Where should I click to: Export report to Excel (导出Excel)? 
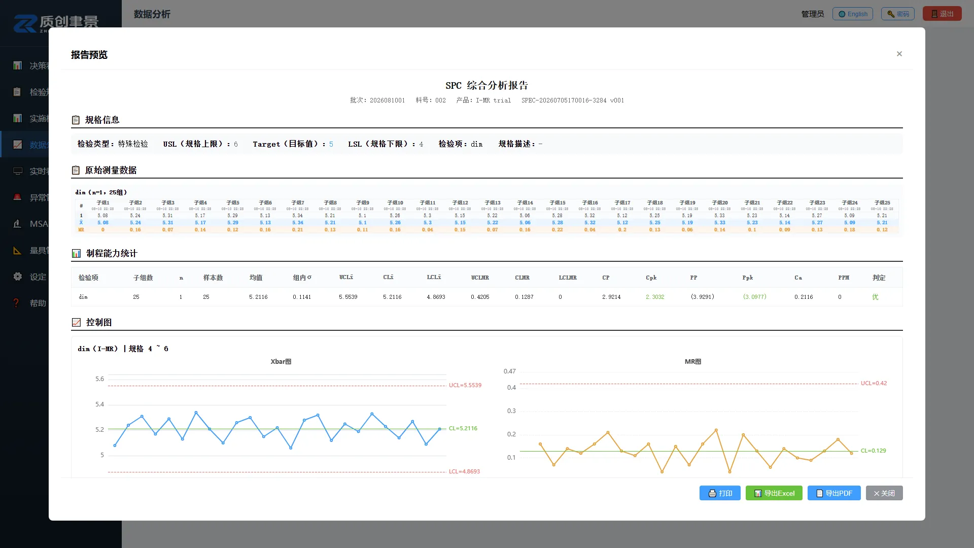click(774, 493)
